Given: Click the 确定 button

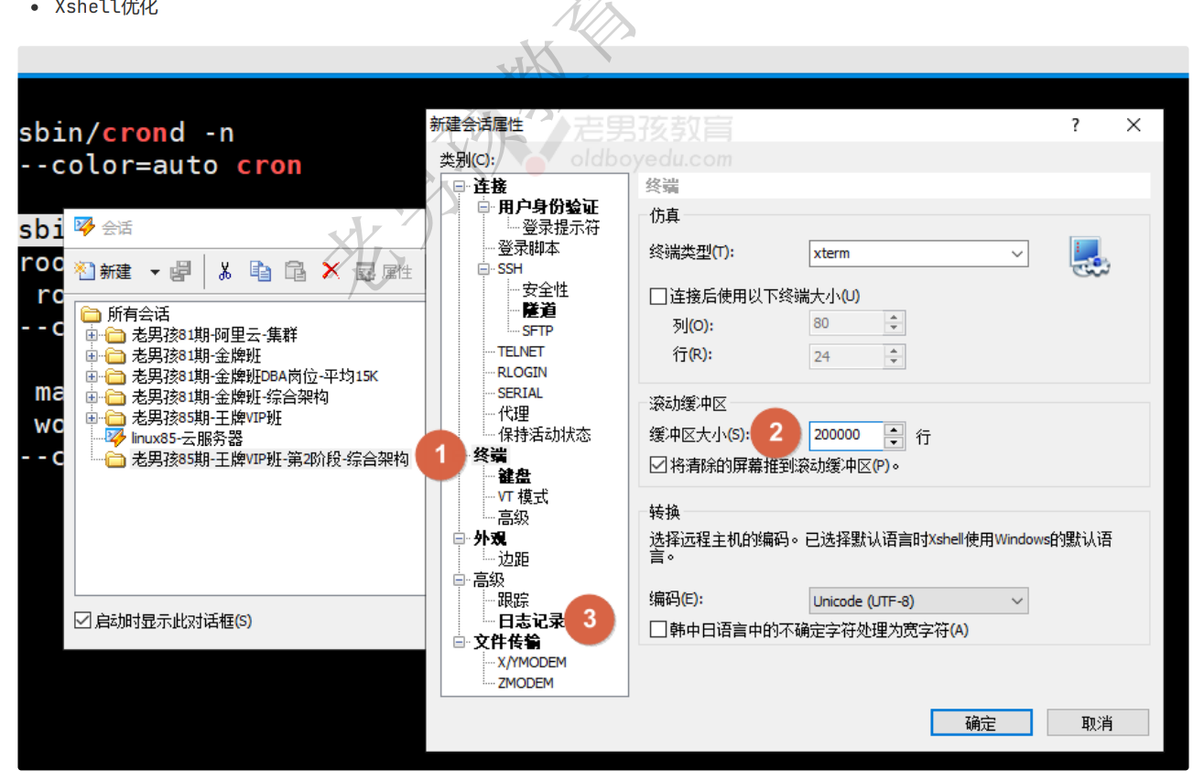Looking at the screenshot, I should point(981,722).
